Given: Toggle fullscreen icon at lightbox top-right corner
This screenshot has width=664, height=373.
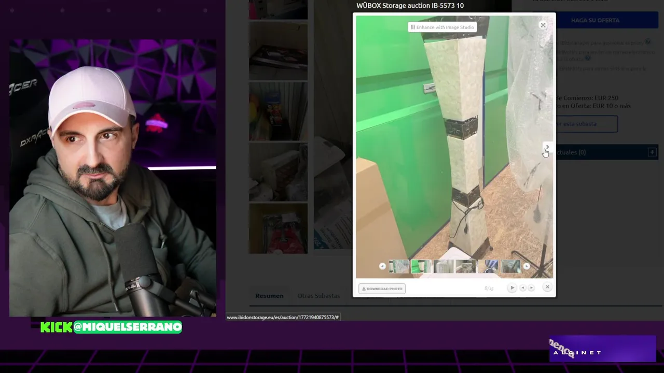Looking at the screenshot, I should [x=543, y=25].
